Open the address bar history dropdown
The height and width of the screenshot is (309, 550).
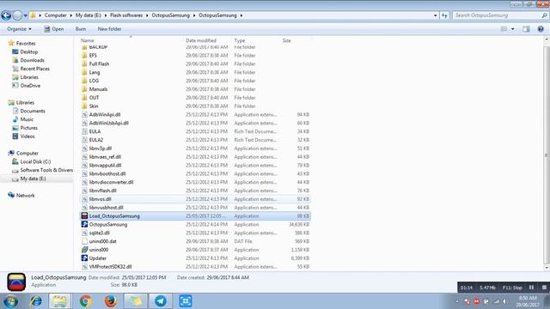click(x=436, y=15)
